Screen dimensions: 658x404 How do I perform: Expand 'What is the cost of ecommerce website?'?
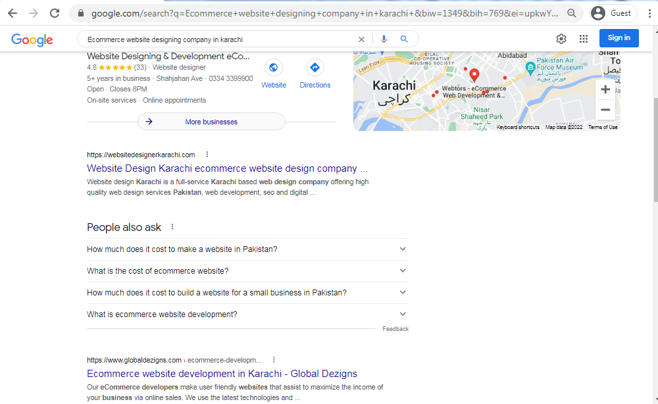[247, 271]
